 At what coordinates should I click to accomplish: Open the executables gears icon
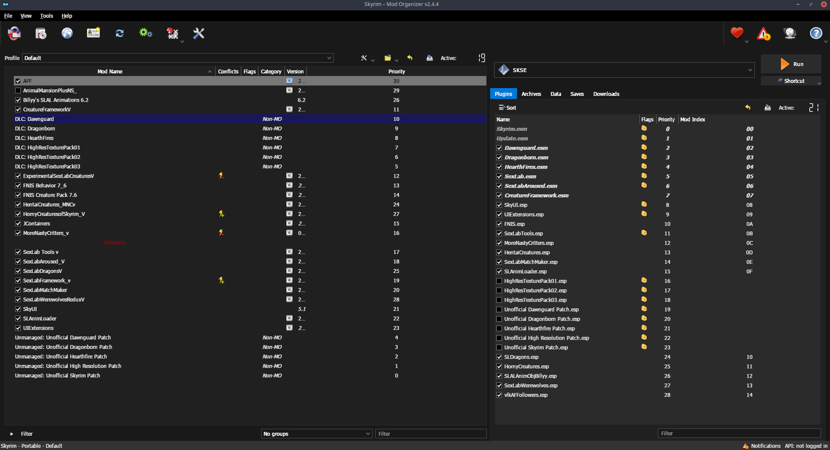tap(146, 33)
